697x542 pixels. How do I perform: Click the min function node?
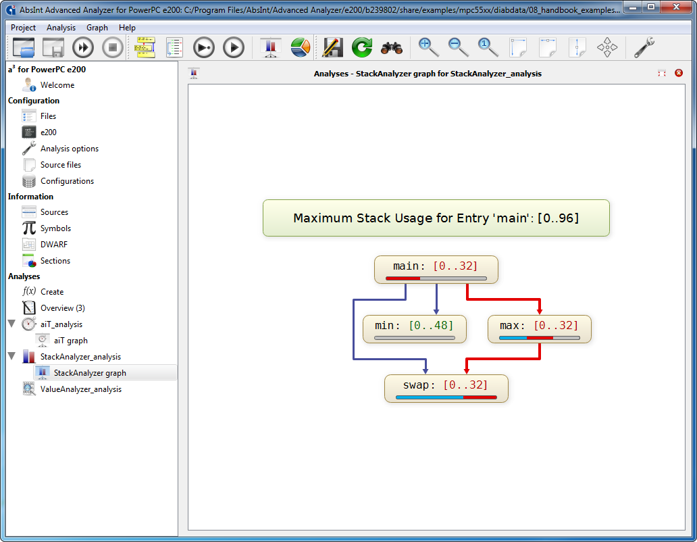coord(414,329)
